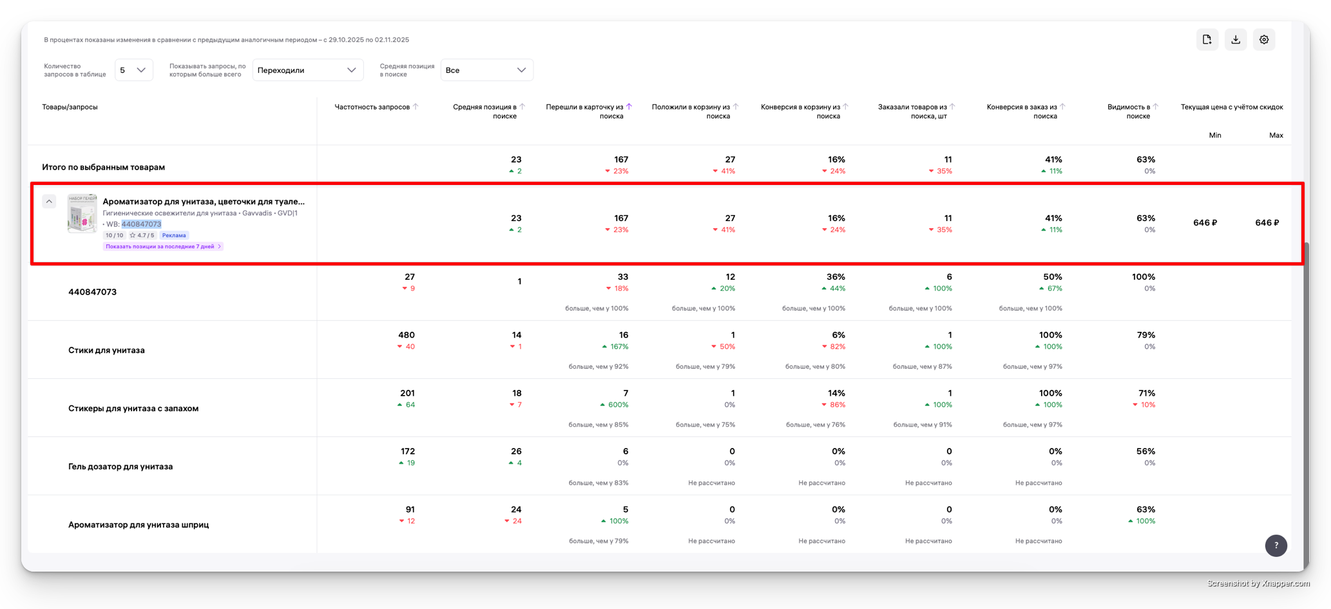Open the Средняя позиция dropdown showing Все
Image resolution: width=1331 pixels, height=609 pixels.
486,70
